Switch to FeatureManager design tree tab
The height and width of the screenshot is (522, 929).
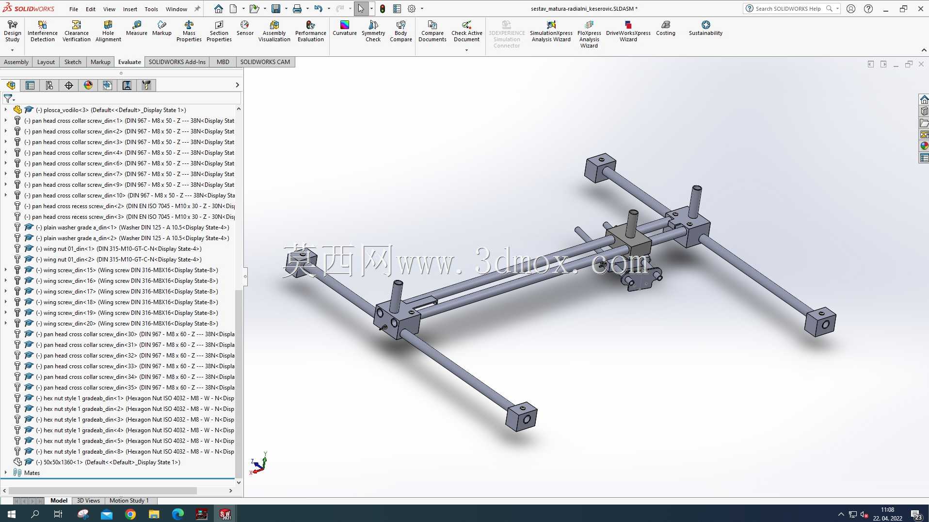[x=11, y=85]
